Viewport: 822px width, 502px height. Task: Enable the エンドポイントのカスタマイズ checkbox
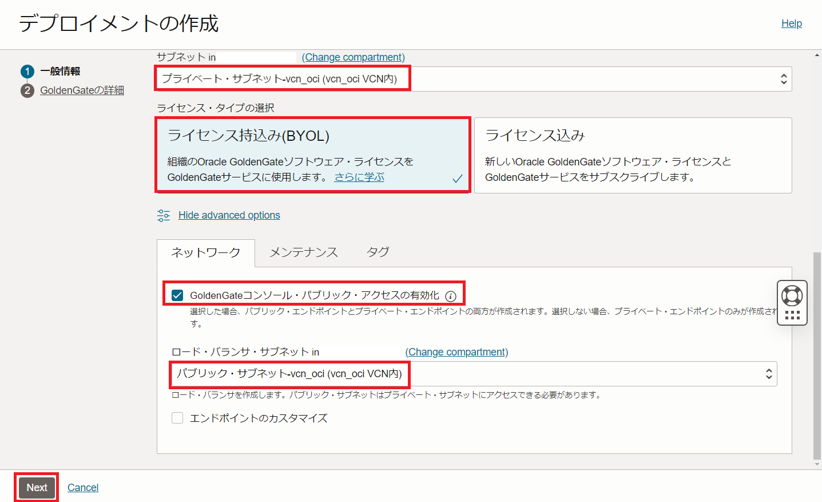click(177, 418)
